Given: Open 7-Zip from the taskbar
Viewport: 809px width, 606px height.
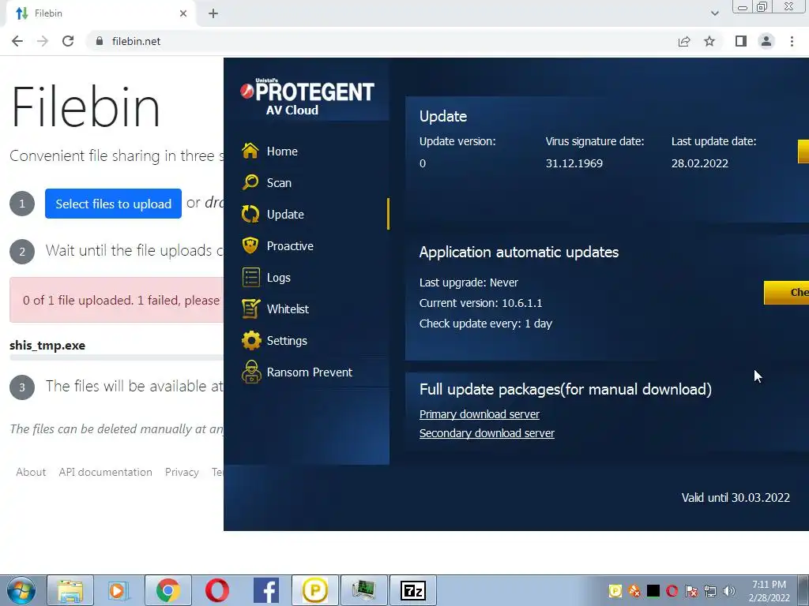Looking at the screenshot, I should [412, 590].
